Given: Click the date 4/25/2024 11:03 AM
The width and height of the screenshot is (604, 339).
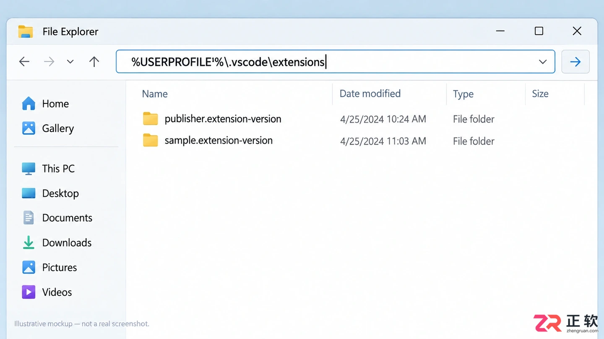Looking at the screenshot, I should [383, 141].
